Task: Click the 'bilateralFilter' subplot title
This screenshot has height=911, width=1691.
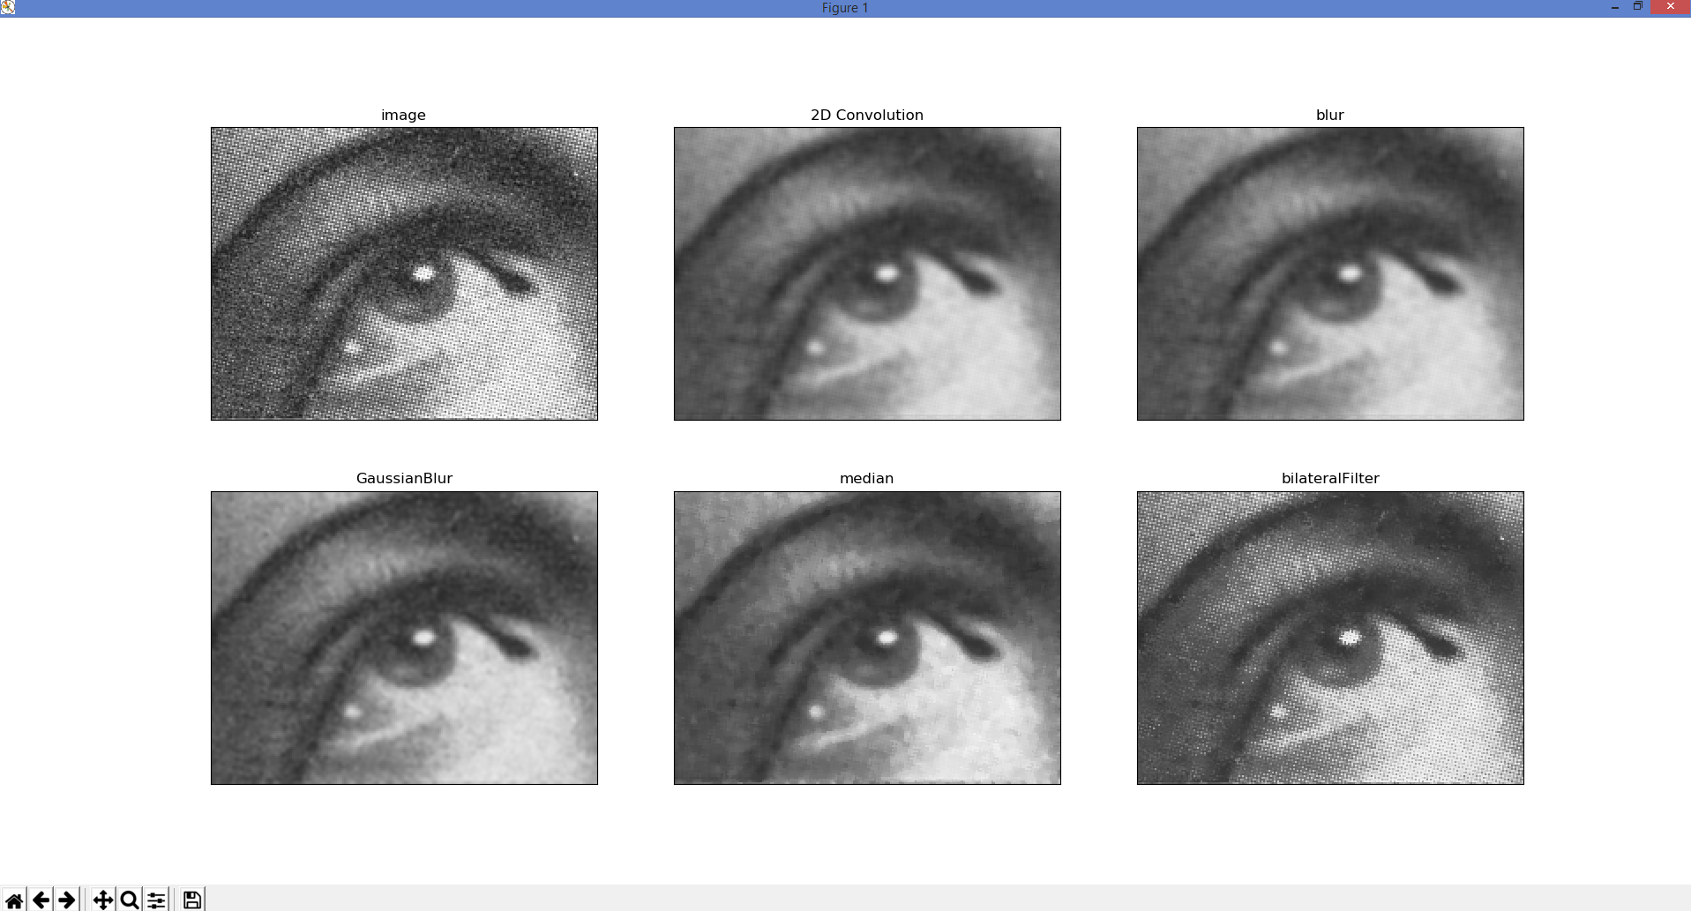Action: point(1330,478)
